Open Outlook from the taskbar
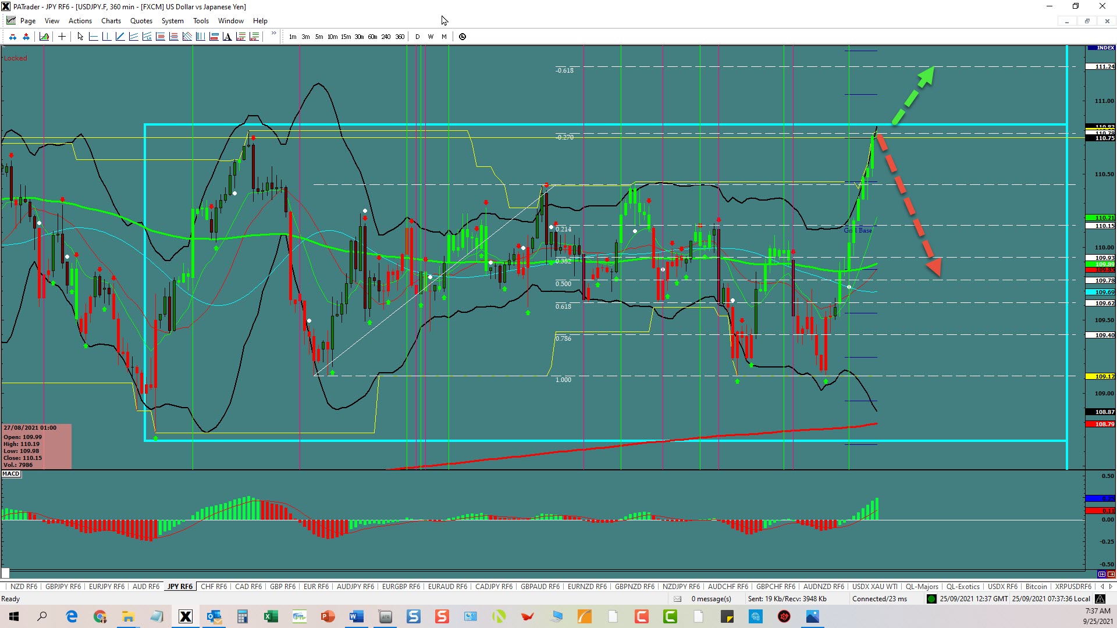Image resolution: width=1117 pixels, height=628 pixels. click(214, 616)
